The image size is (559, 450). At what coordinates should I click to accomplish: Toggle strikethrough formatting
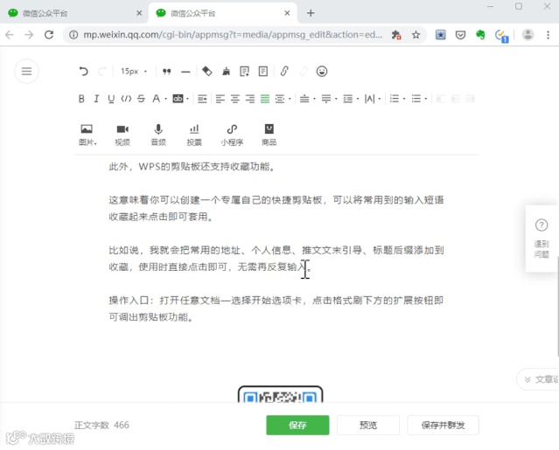click(141, 99)
